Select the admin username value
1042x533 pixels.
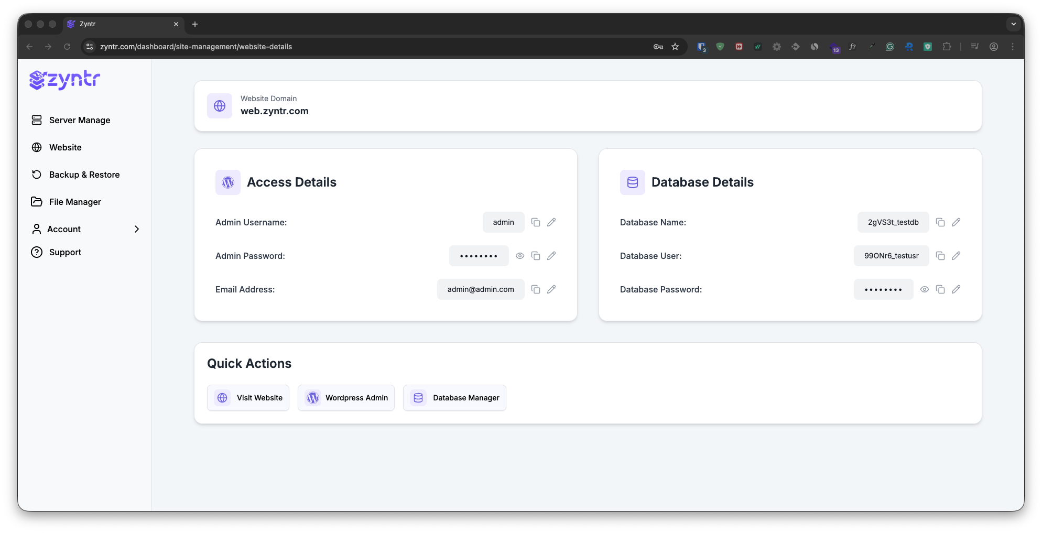[503, 222]
